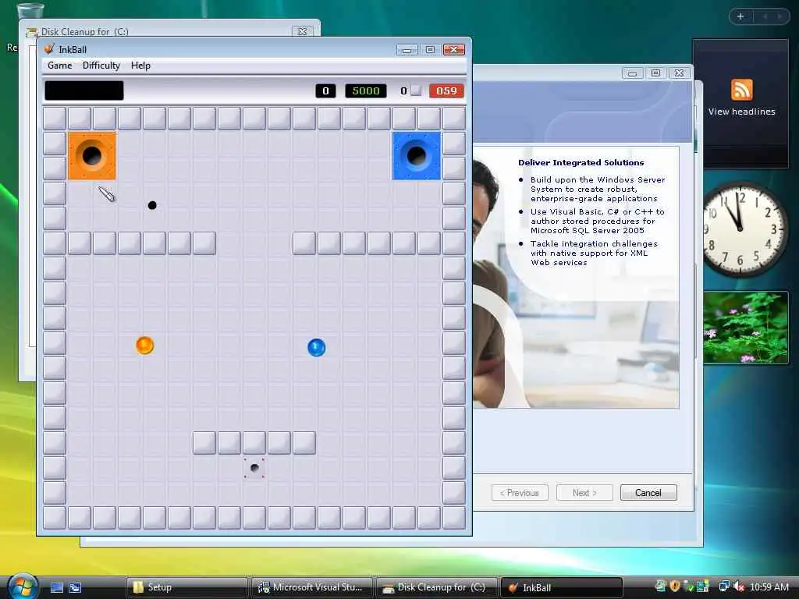Open the Help menu in InkBall
Image resolution: width=799 pixels, height=599 pixels.
pos(140,66)
